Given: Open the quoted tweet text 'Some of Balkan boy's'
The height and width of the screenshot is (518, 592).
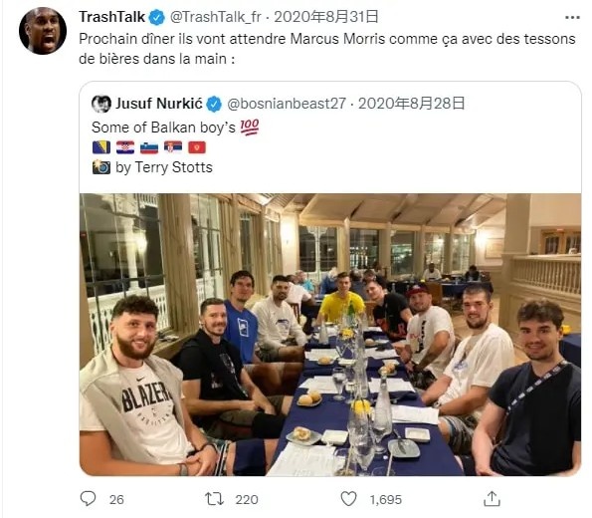Looking at the screenshot, I should [163, 128].
